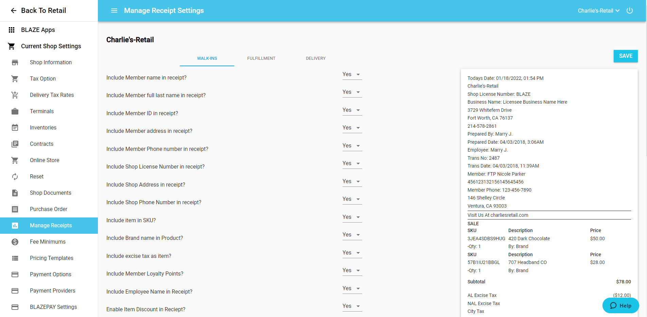Open the hamburger menu next to Manage Receipt Settings

click(114, 11)
